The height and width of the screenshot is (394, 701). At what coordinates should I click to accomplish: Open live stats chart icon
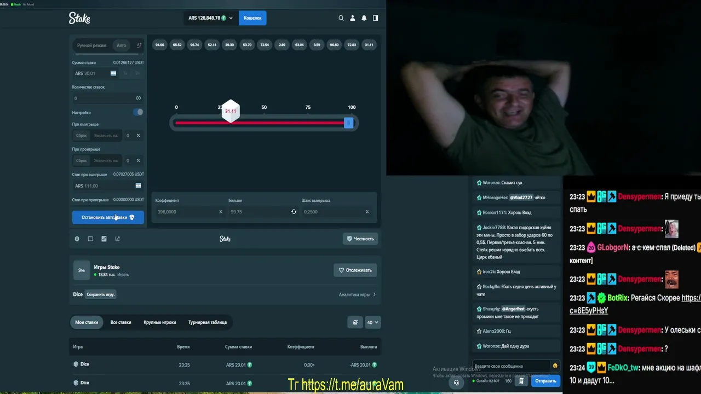click(x=104, y=239)
